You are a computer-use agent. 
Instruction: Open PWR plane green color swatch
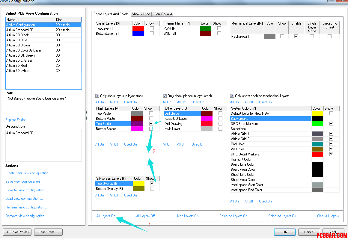206,28
